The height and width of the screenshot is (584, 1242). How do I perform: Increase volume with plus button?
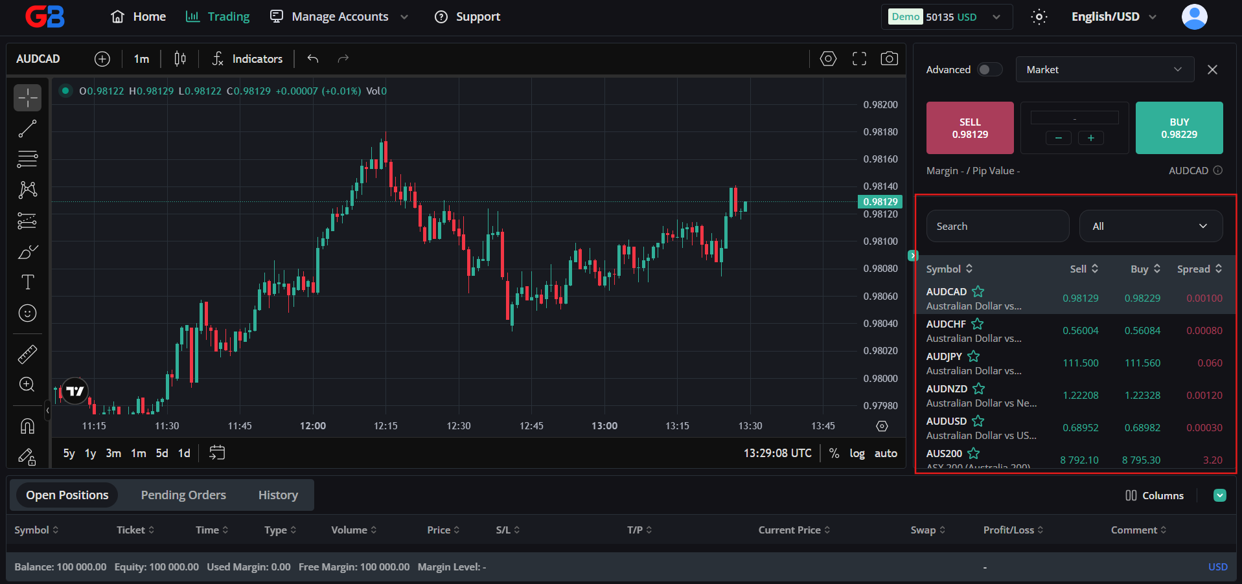1090,138
